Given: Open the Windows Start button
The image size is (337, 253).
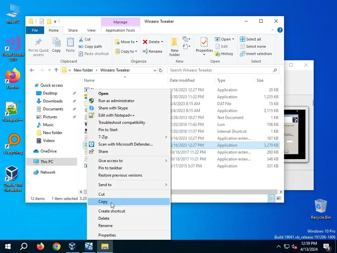Looking at the screenshot, I should pyautogui.click(x=8, y=246).
